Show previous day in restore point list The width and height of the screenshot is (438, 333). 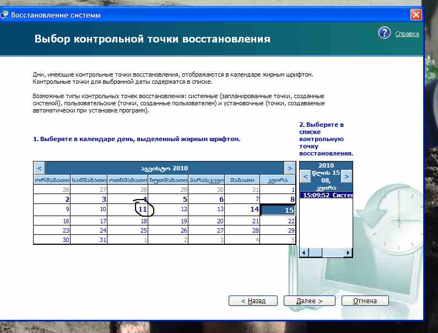pyautogui.click(x=306, y=176)
